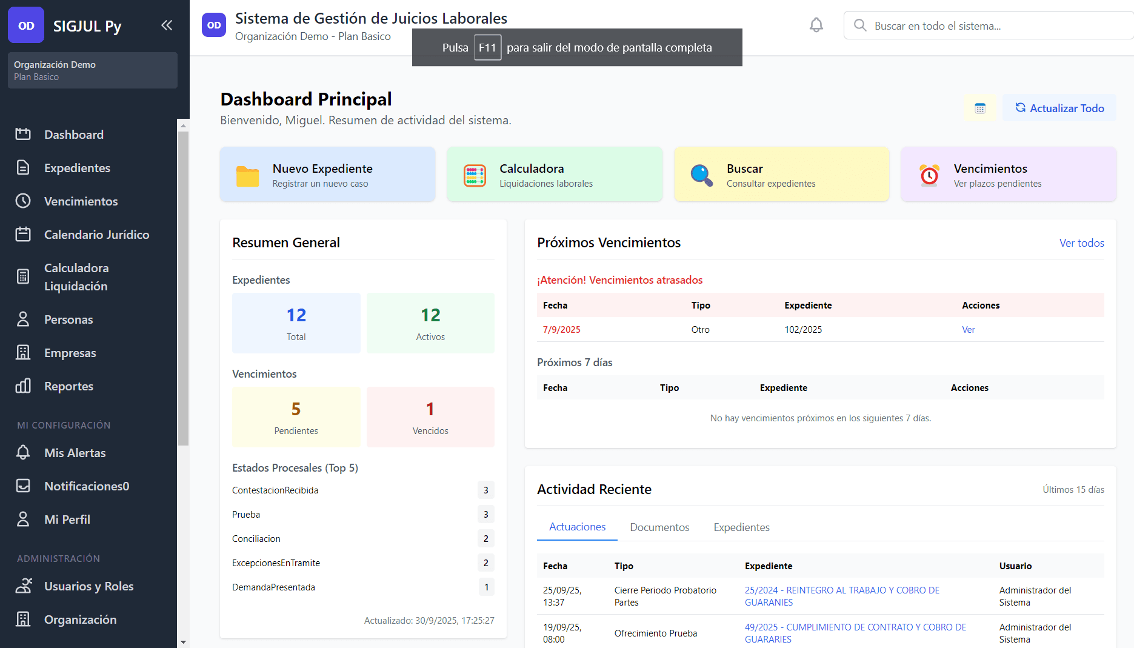Click the calendar icon beside Actualizar Todo
The height and width of the screenshot is (648, 1134).
tap(980, 109)
